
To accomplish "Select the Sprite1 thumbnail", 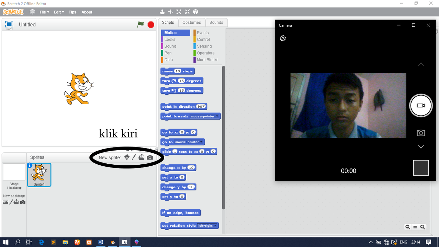I will pos(39,175).
